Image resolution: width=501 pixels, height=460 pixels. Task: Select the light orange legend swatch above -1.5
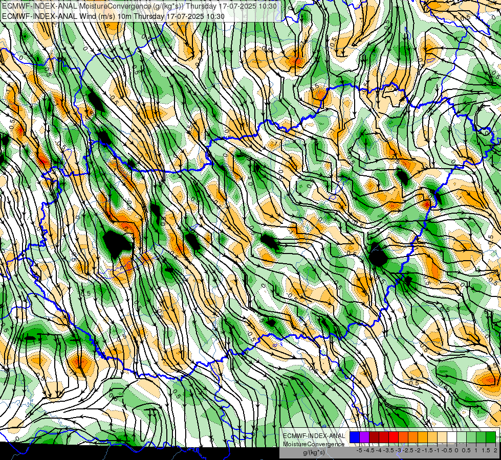coord(432,437)
